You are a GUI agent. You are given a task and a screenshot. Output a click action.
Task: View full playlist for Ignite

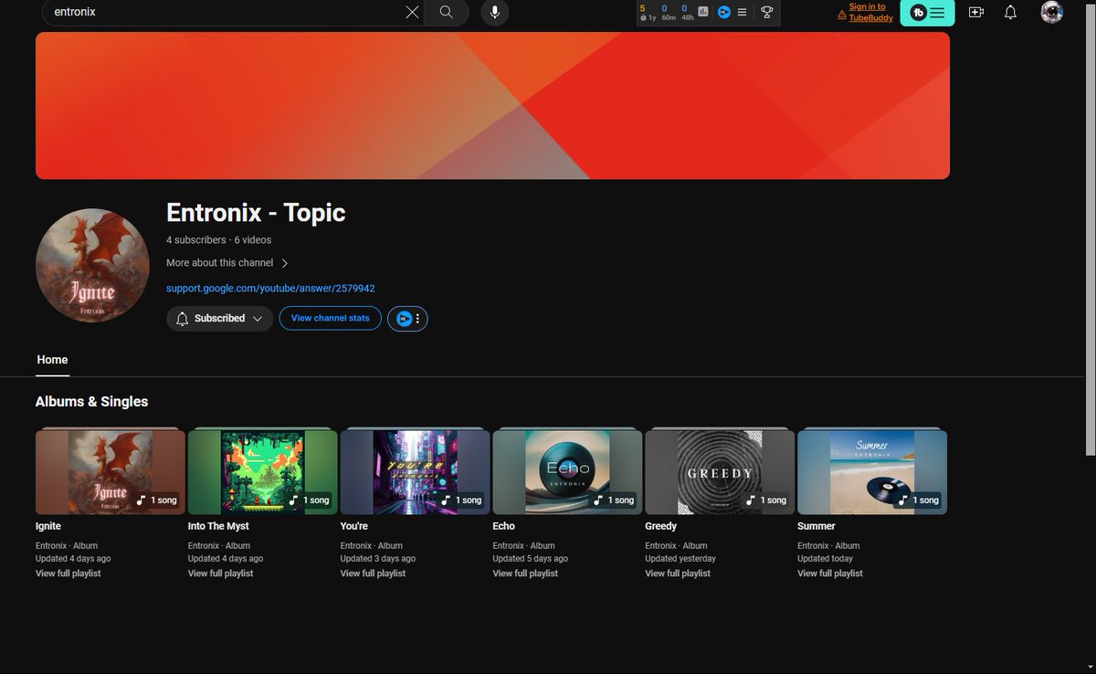click(x=68, y=574)
